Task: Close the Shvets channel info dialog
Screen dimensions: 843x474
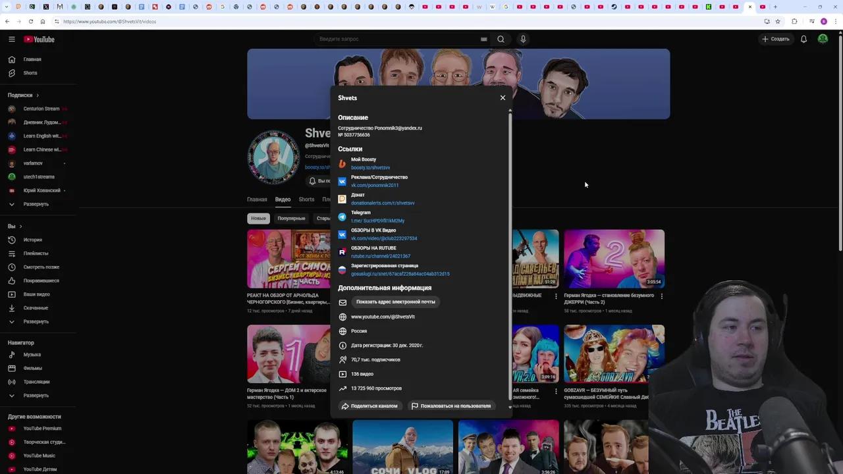Action: [x=503, y=97]
